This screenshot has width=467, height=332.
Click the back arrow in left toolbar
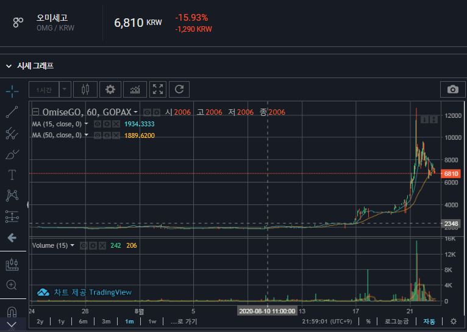click(x=12, y=237)
